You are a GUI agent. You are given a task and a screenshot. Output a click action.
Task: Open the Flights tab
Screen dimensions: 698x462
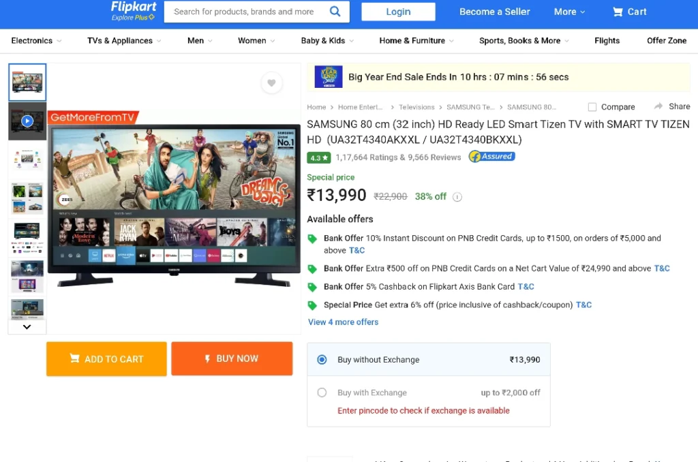(607, 40)
